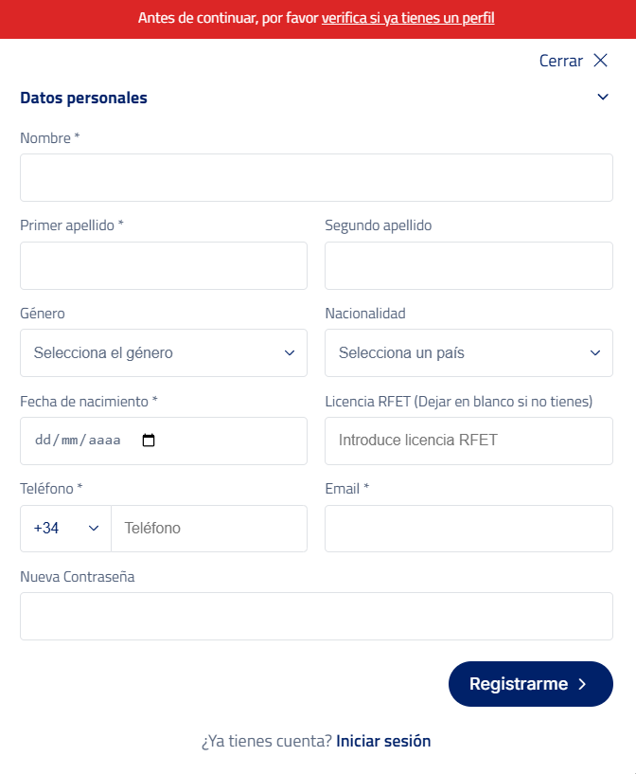Click the Iniciar sesión link

(383, 741)
